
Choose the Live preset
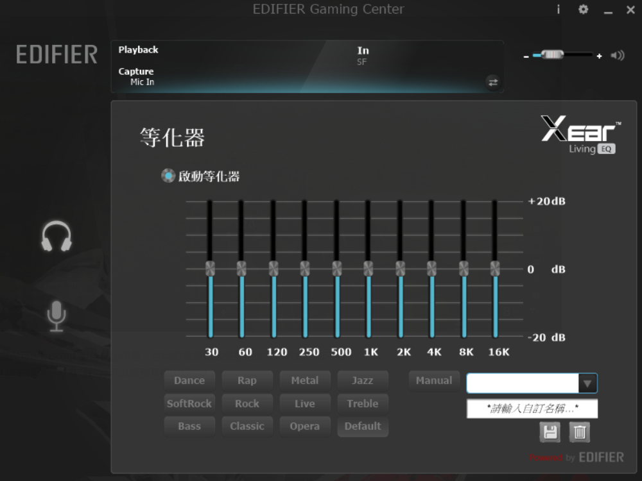pyautogui.click(x=305, y=403)
